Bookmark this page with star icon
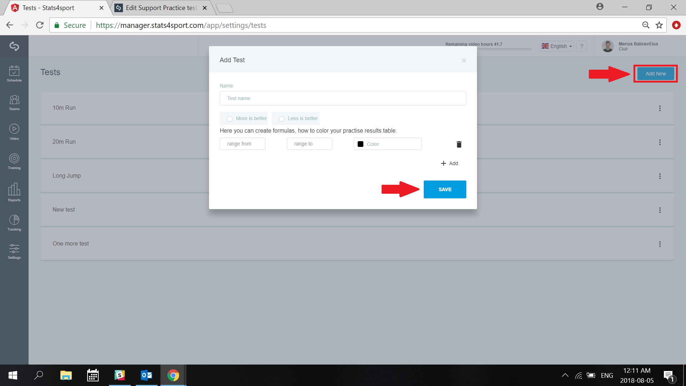 [659, 25]
